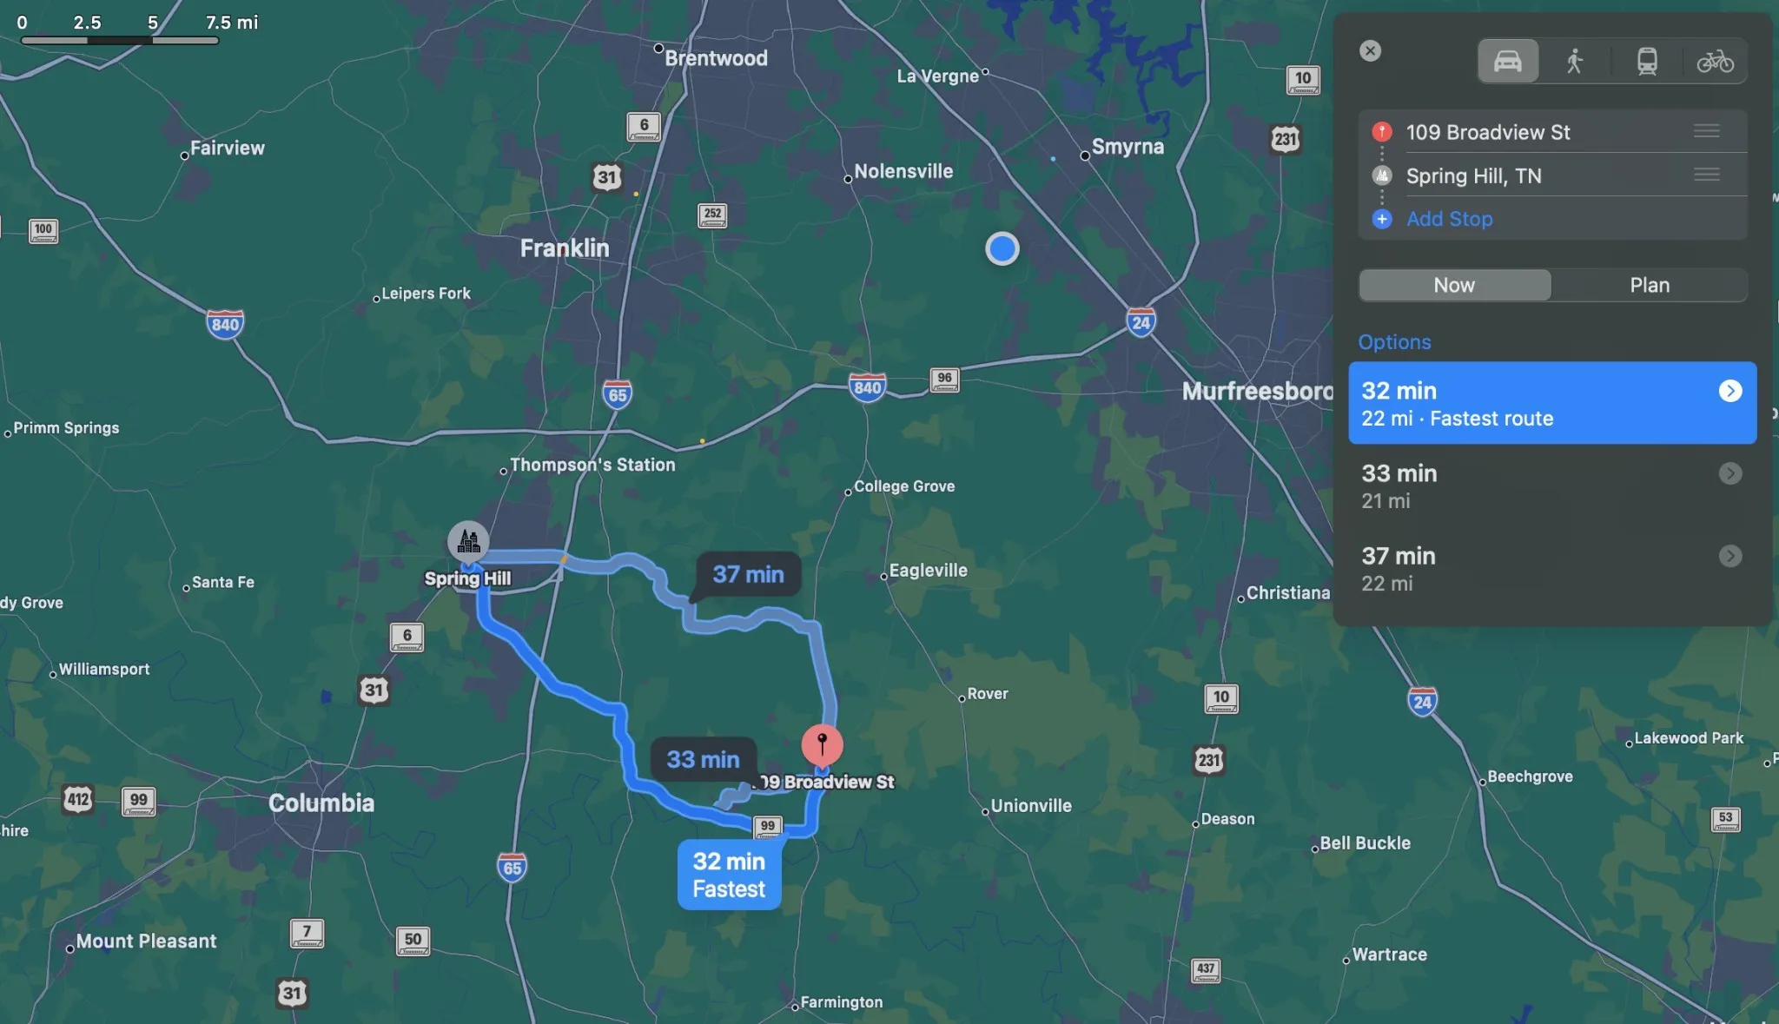Image resolution: width=1779 pixels, height=1024 pixels.
Task: Select the transit train icon
Action: tap(1647, 62)
